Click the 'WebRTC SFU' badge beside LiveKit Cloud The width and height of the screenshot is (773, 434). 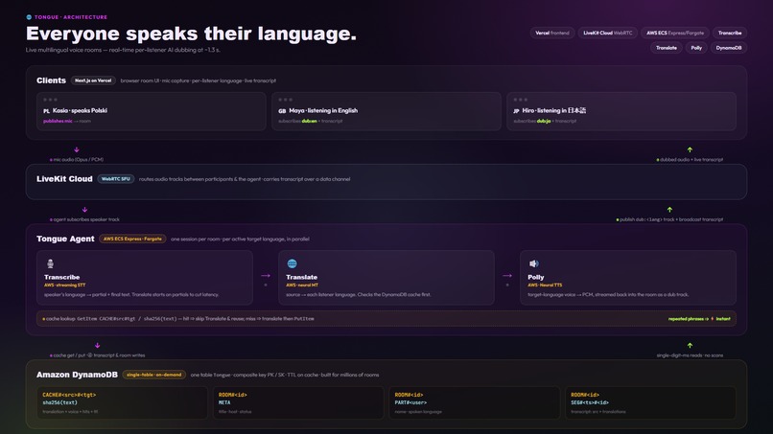point(116,179)
